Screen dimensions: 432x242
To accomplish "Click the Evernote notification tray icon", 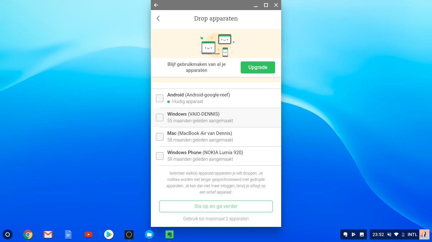I will pyautogui.click(x=345, y=234).
